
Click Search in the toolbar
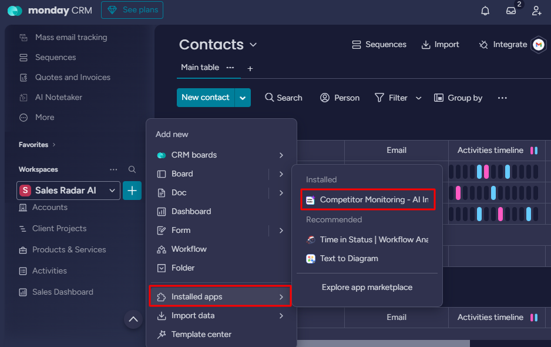point(284,98)
